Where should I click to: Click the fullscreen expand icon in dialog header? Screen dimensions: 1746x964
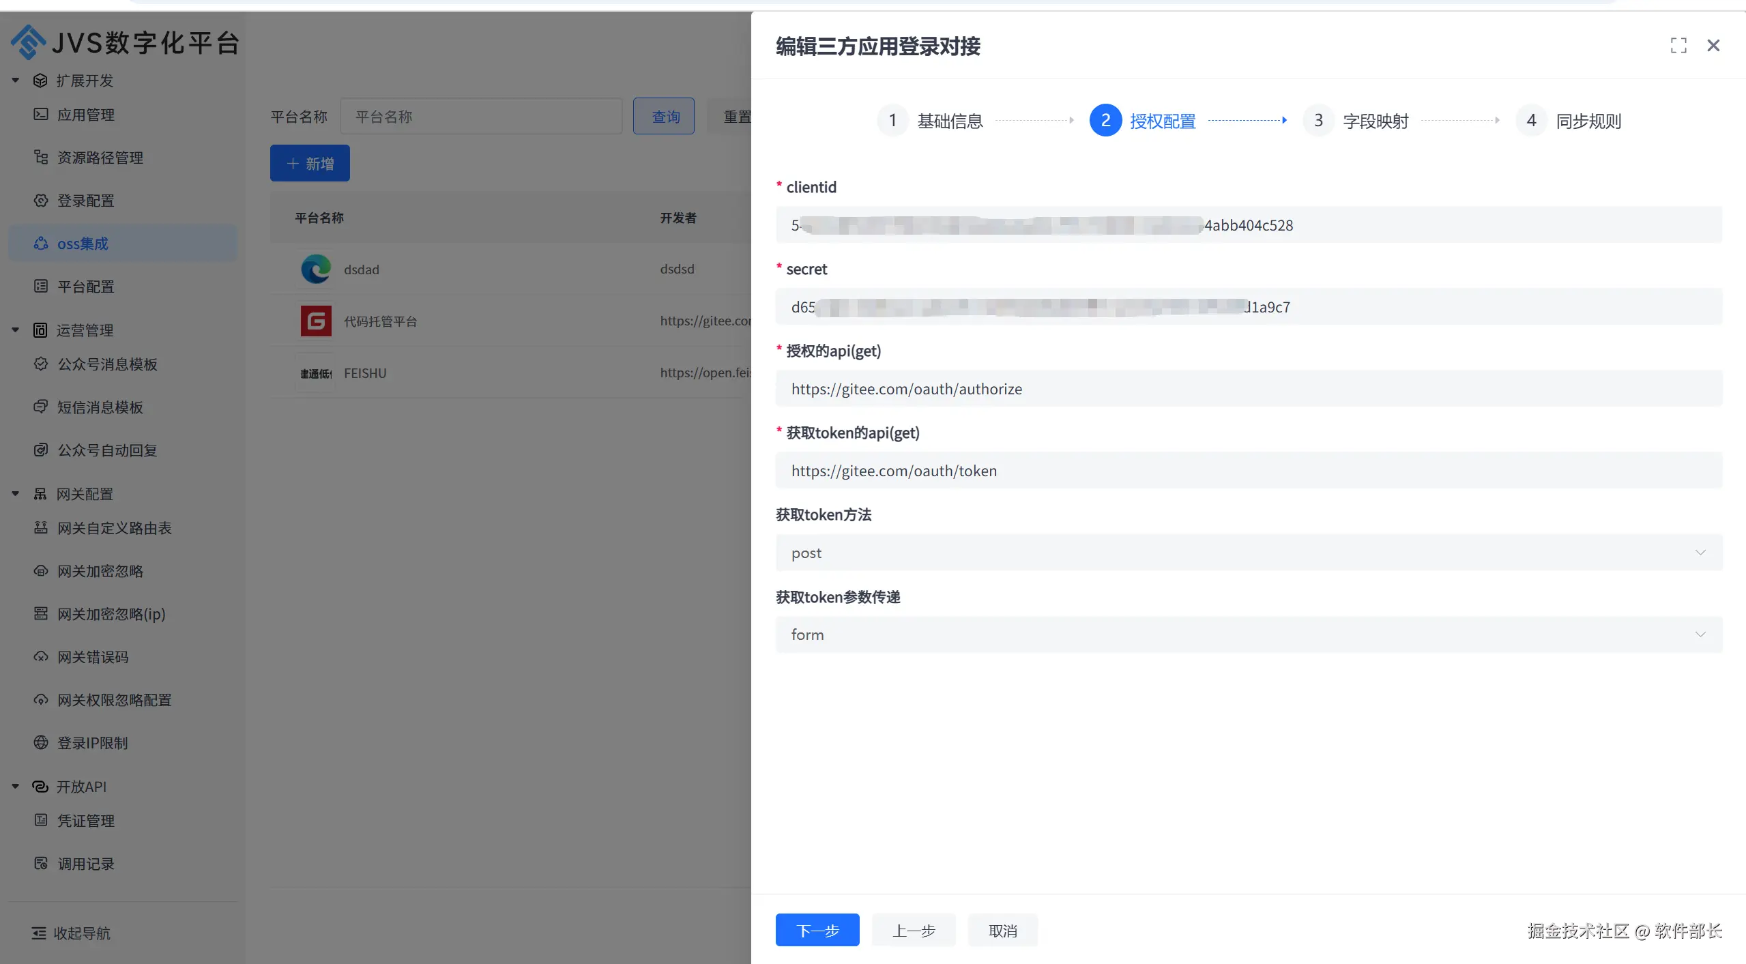pos(1678,46)
